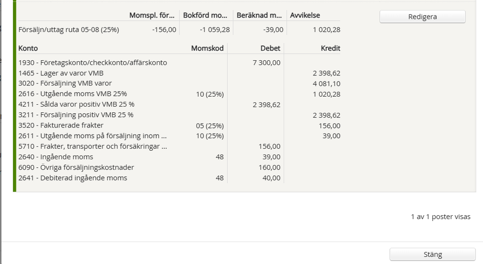The height and width of the screenshot is (264, 483).
Task: Click the 1 020,28 Avvikelse value
Action: click(x=326, y=29)
